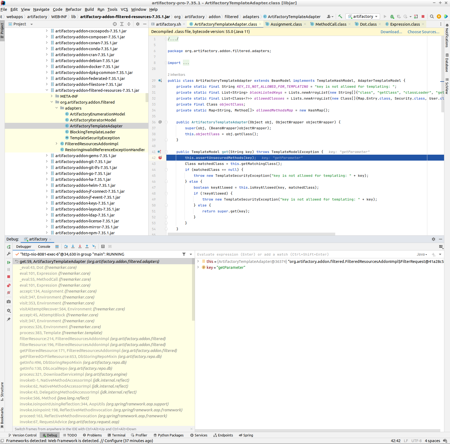Click the Download... link
The image size is (450, 444).
[391, 32]
